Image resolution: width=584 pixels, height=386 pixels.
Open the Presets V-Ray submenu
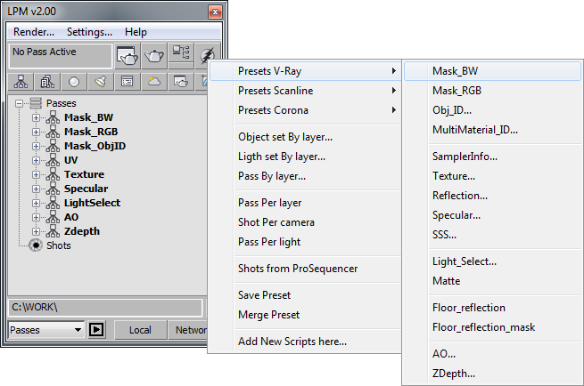305,71
